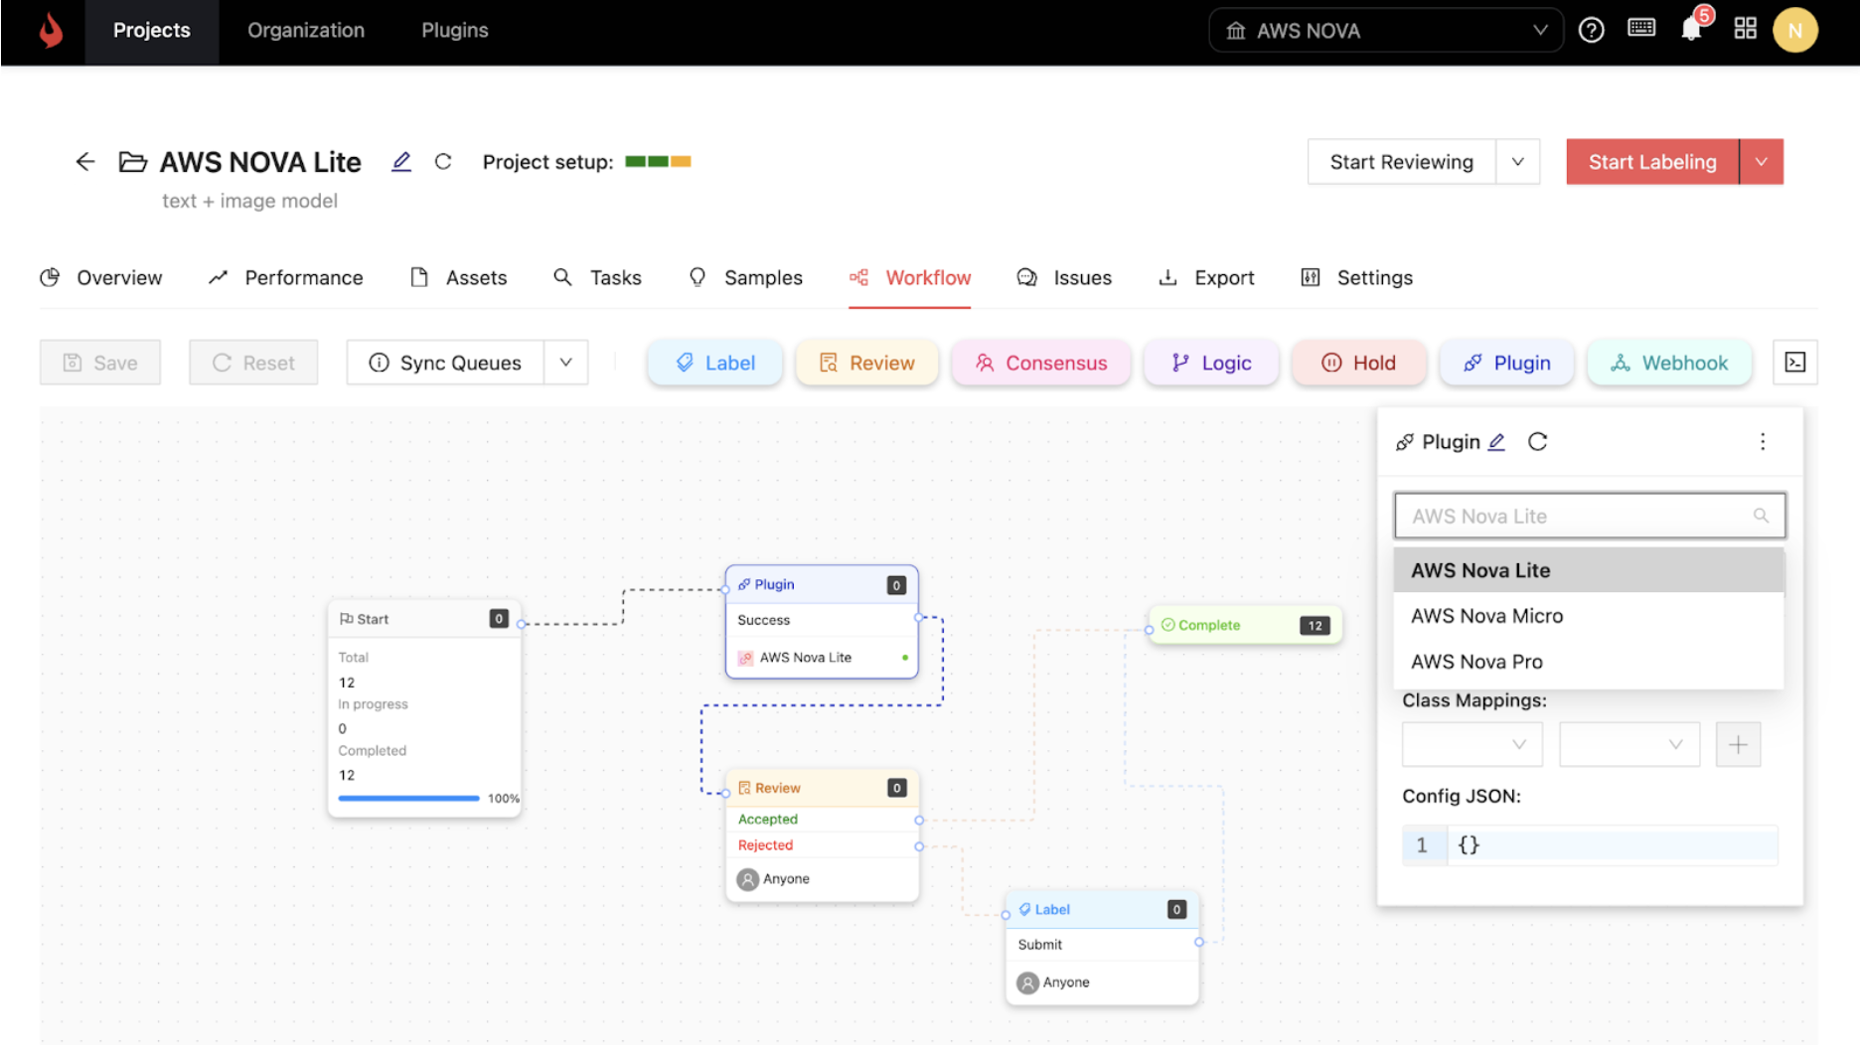Switch to the Samples tab
Image resolution: width=1860 pixels, height=1063 pixels.
click(745, 278)
